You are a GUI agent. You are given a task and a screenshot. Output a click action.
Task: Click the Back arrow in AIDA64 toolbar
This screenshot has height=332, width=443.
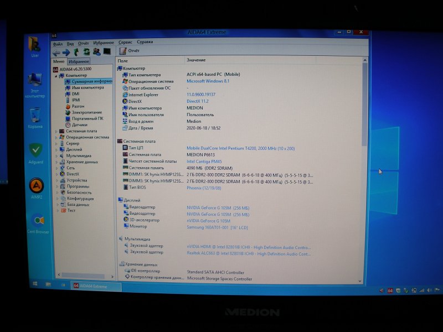tap(56, 51)
